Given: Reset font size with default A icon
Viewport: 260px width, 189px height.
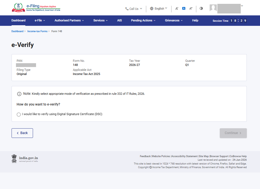Looking at the screenshot, I should (184, 9).
